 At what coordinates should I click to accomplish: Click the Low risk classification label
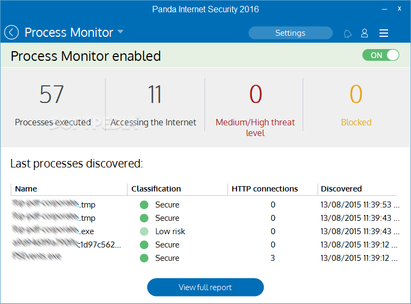click(x=170, y=231)
